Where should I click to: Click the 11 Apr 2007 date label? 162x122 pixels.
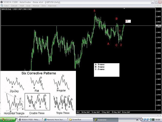(96, 112)
